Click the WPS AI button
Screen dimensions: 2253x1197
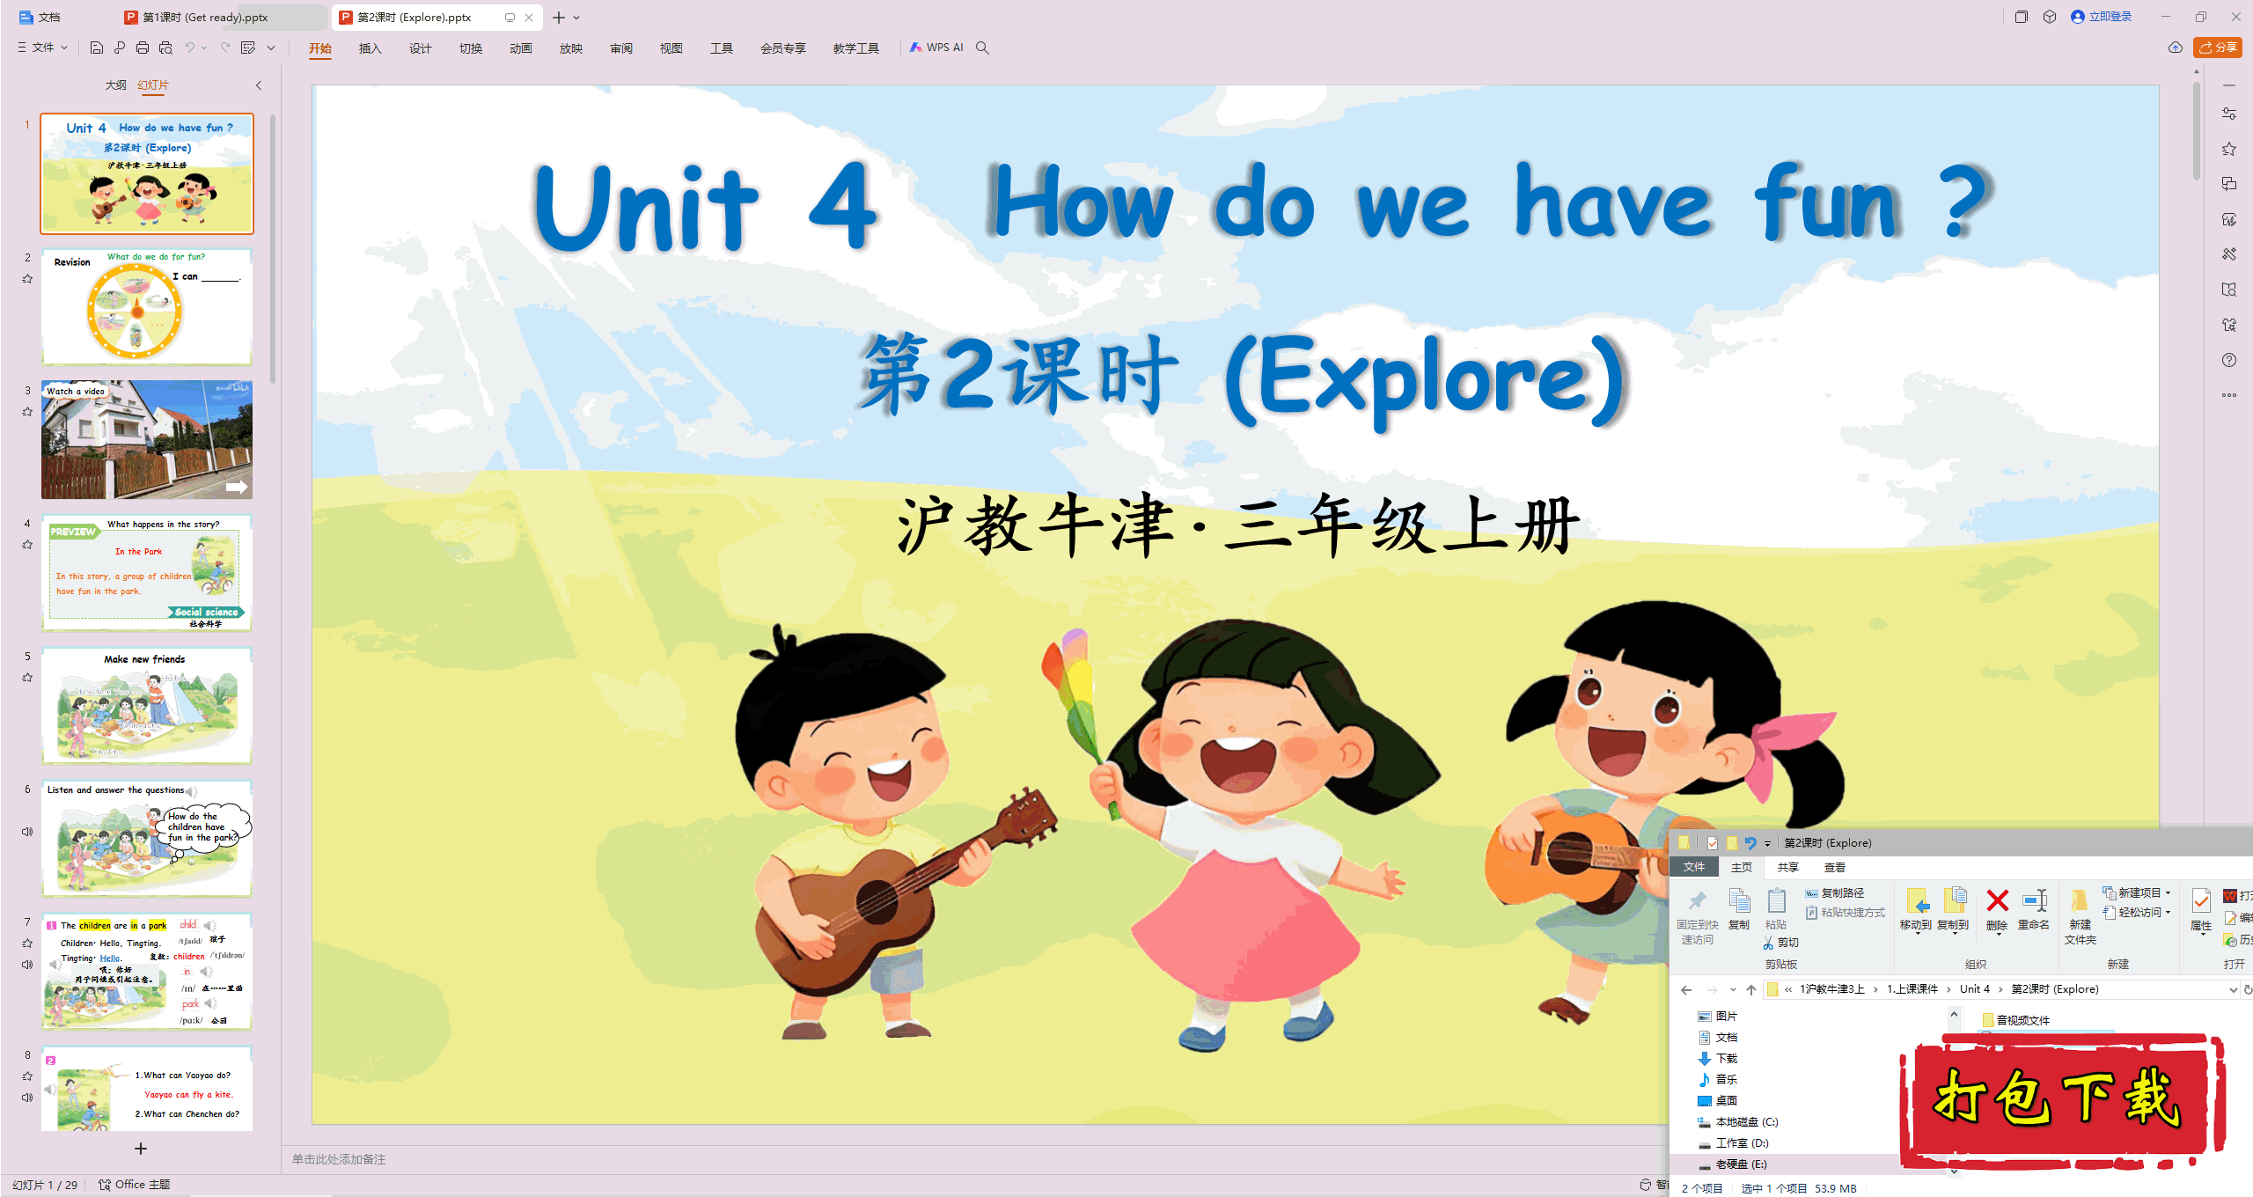pyautogui.click(x=936, y=48)
